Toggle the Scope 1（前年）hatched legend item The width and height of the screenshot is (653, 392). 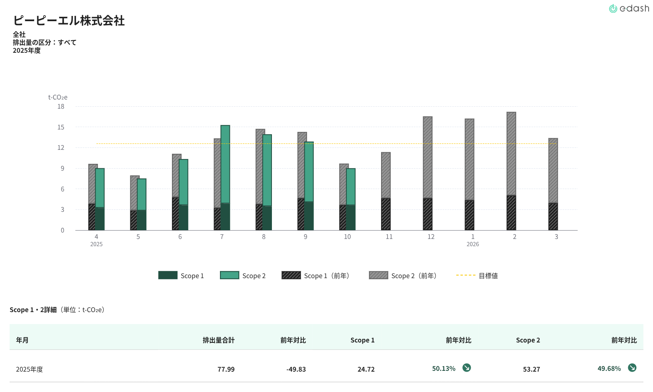[x=316, y=276]
